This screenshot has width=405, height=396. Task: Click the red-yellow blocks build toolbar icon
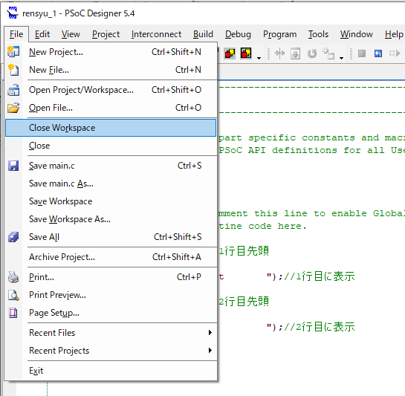click(x=230, y=53)
